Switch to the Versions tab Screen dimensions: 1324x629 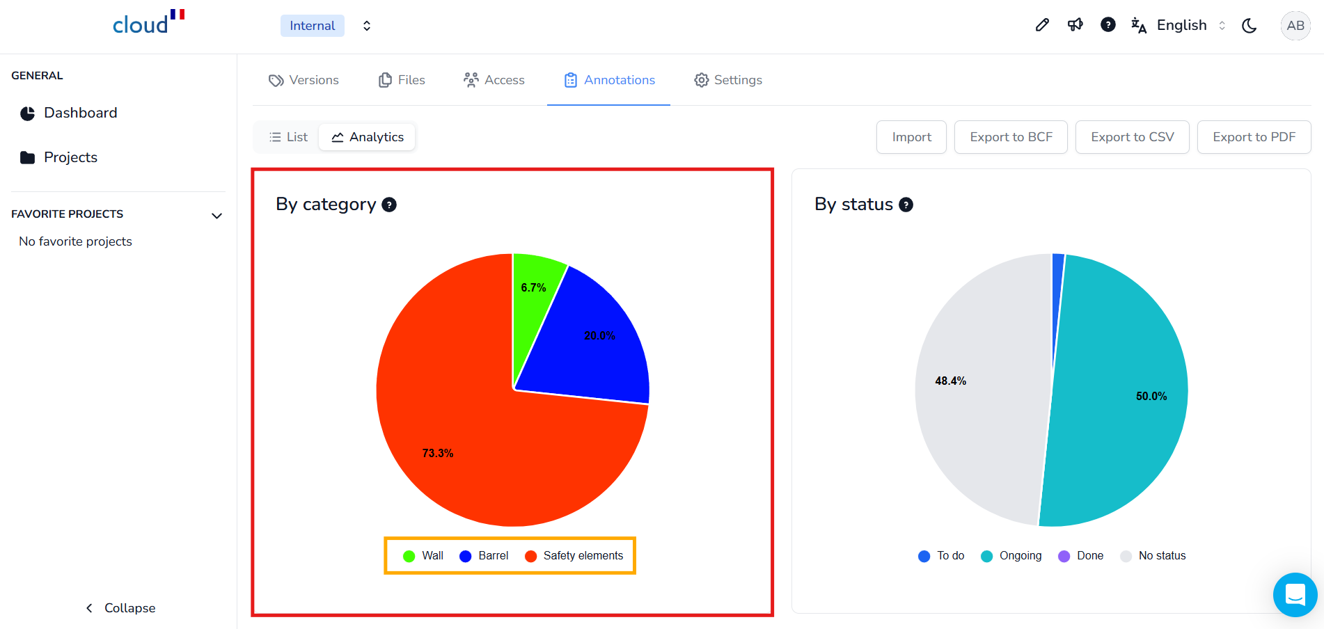pyautogui.click(x=304, y=80)
